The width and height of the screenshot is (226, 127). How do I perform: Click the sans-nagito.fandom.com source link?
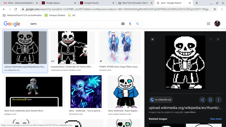pyautogui.click(x=120, y=114)
